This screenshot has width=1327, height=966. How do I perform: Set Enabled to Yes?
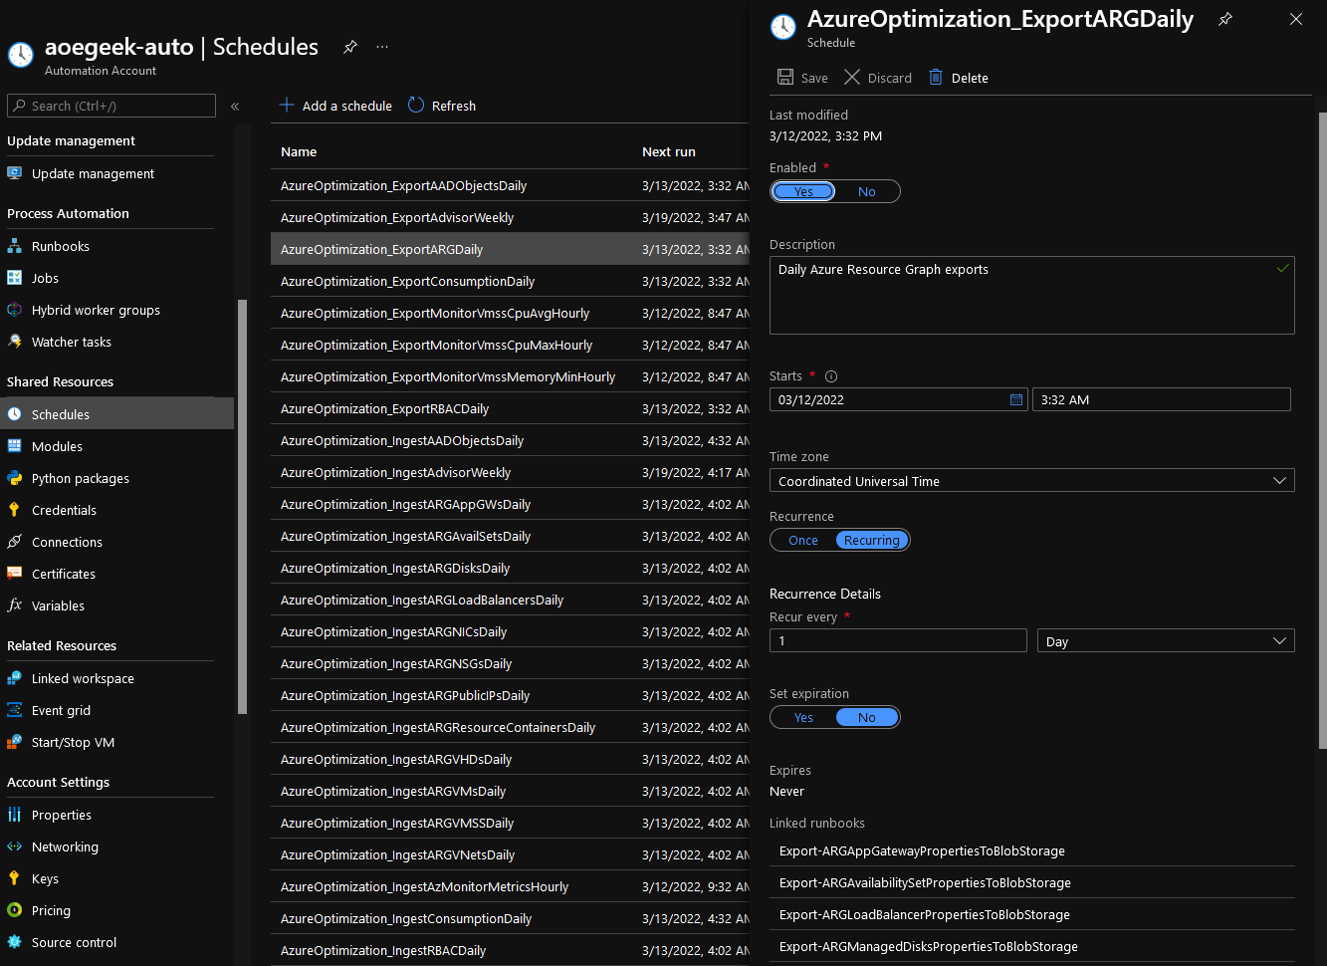pyautogui.click(x=803, y=191)
